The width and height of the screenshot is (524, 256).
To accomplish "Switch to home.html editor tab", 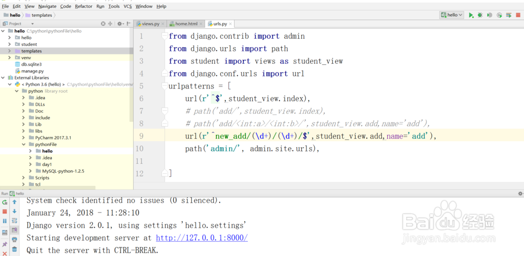I will pyautogui.click(x=186, y=24).
